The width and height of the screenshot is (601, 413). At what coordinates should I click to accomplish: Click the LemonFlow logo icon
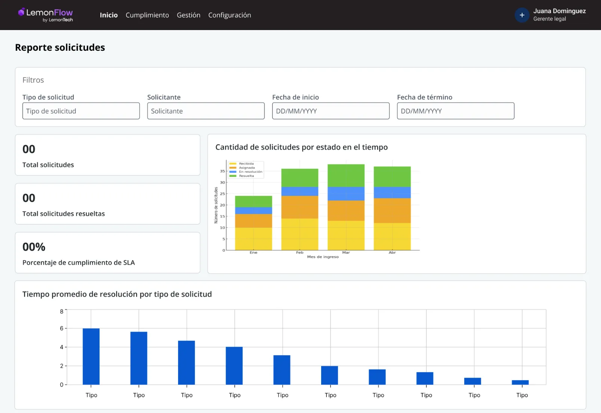click(x=21, y=12)
